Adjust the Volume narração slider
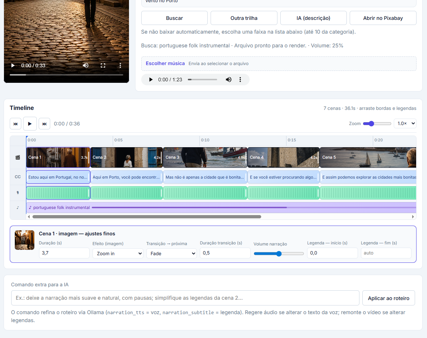This screenshot has height=338, width=427. 279,253
